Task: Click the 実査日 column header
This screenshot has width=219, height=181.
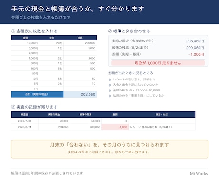Action: pyautogui.click(x=25, y=114)
